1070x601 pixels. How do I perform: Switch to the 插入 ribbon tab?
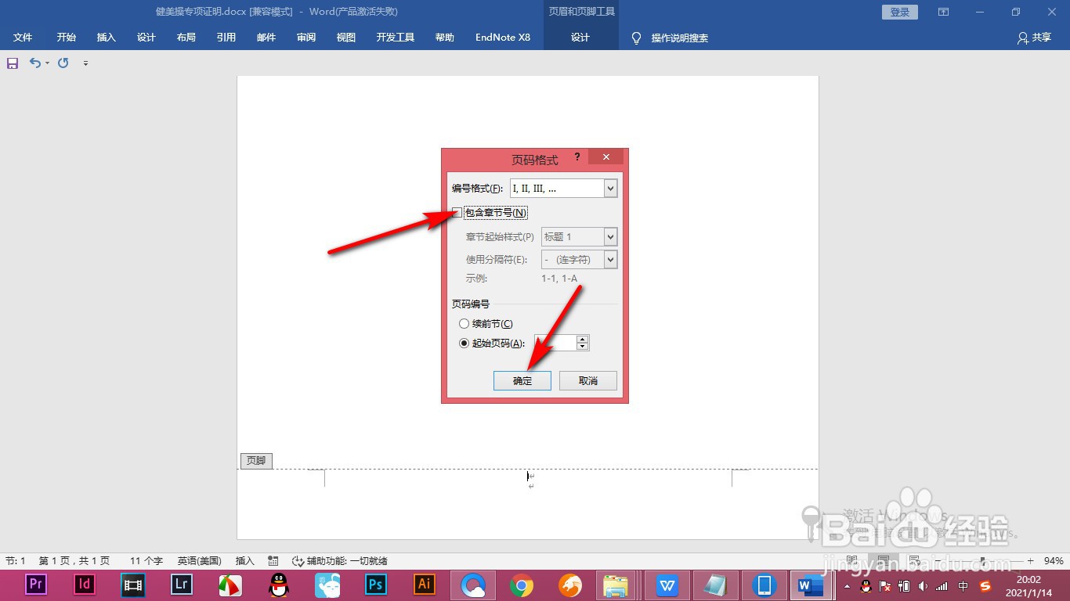(x=107, y=38)
